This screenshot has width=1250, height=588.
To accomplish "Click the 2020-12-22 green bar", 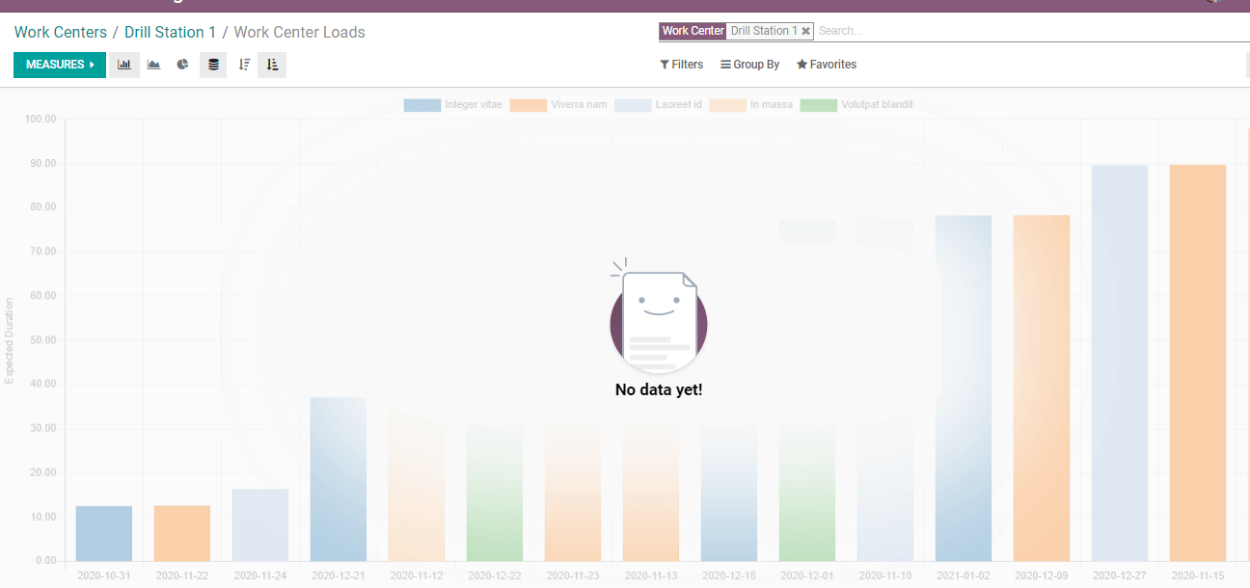I will click(x=495, y=493).
